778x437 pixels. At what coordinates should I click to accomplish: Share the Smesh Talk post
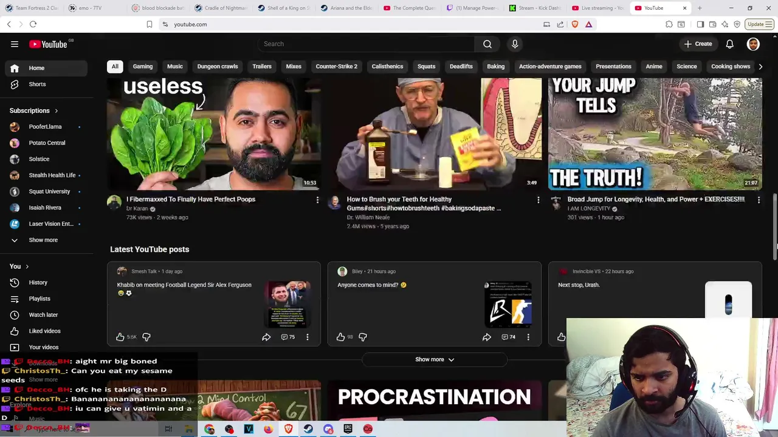point(266,337)
